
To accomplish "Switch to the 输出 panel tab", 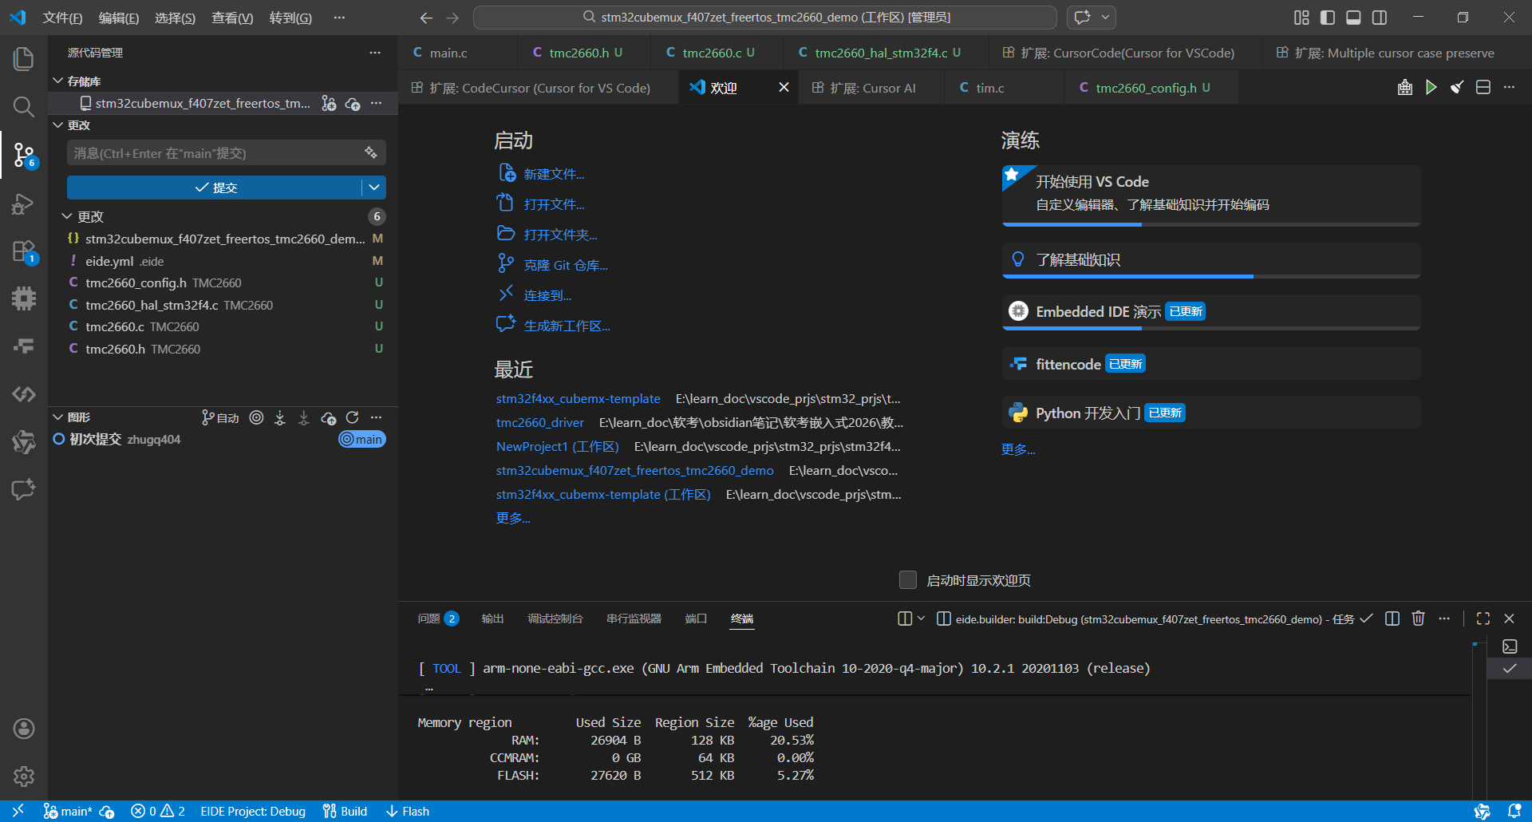I will (x=492, y=618).
